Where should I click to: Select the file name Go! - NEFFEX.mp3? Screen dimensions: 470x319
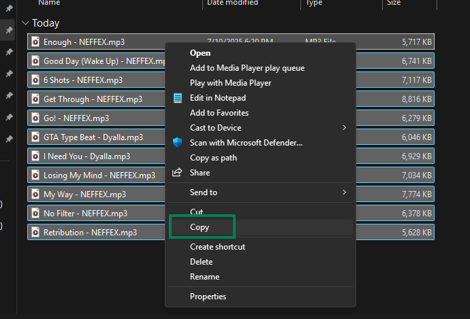pyautogui.click(x=76, y=118)
